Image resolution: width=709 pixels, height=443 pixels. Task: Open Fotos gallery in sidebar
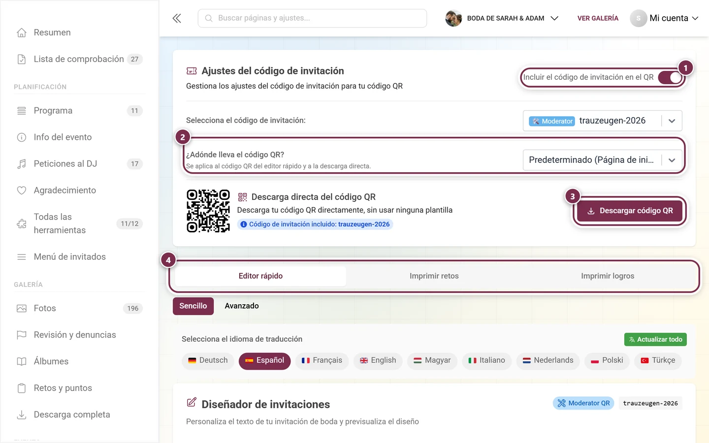(x=79, y=309)
